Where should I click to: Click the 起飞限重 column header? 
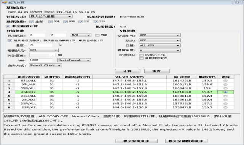182,77
